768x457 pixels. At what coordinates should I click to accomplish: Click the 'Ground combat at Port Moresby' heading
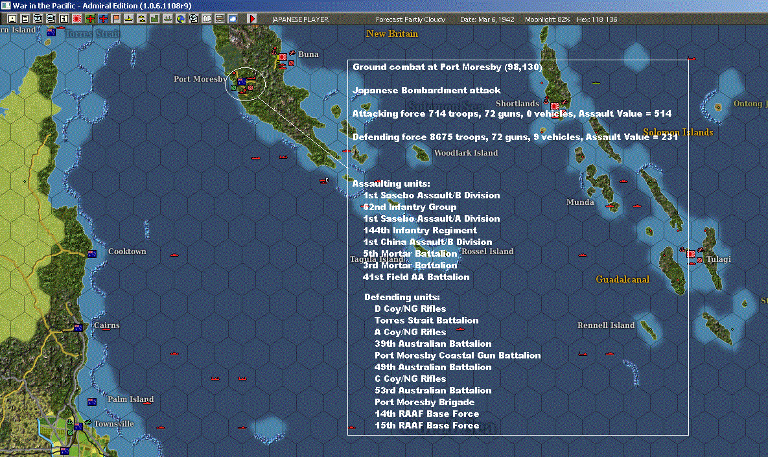[447, 67]
